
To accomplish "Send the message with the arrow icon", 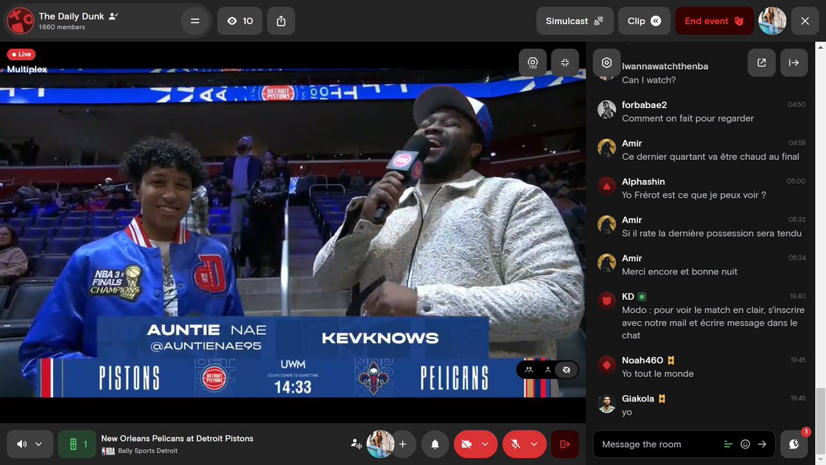I will [x=762, y=444].
